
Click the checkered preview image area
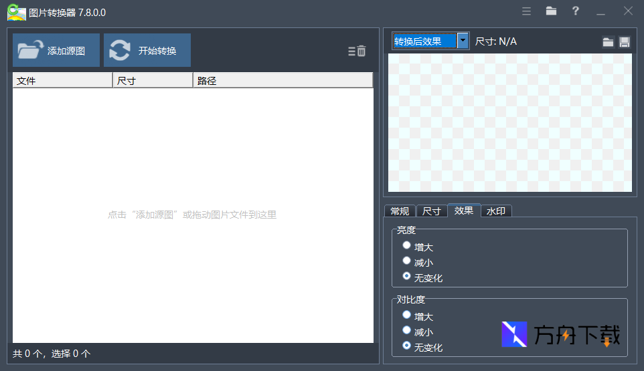509,122
